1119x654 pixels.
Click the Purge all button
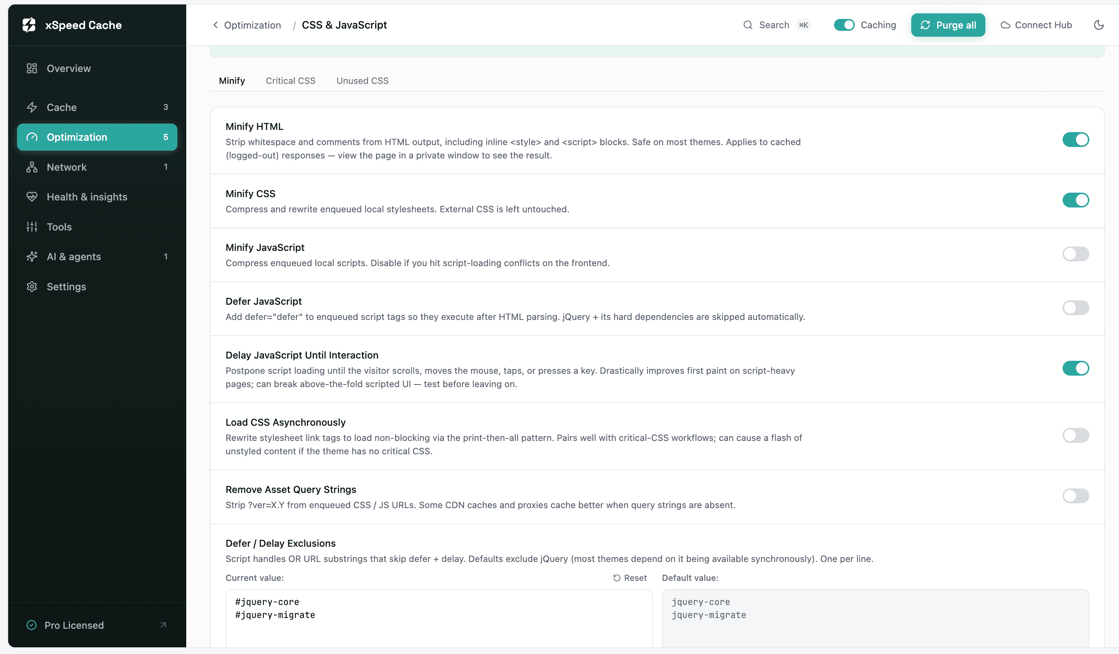coord(948,25)
